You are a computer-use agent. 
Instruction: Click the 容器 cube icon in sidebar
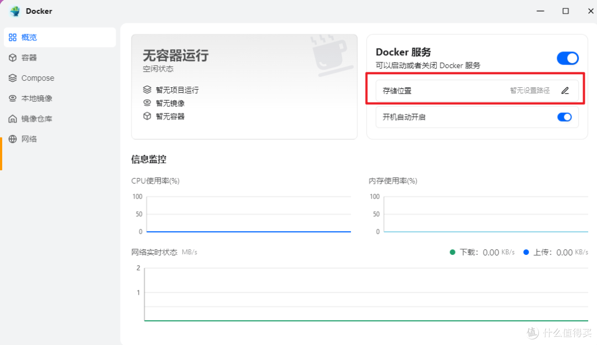point(13,57)
